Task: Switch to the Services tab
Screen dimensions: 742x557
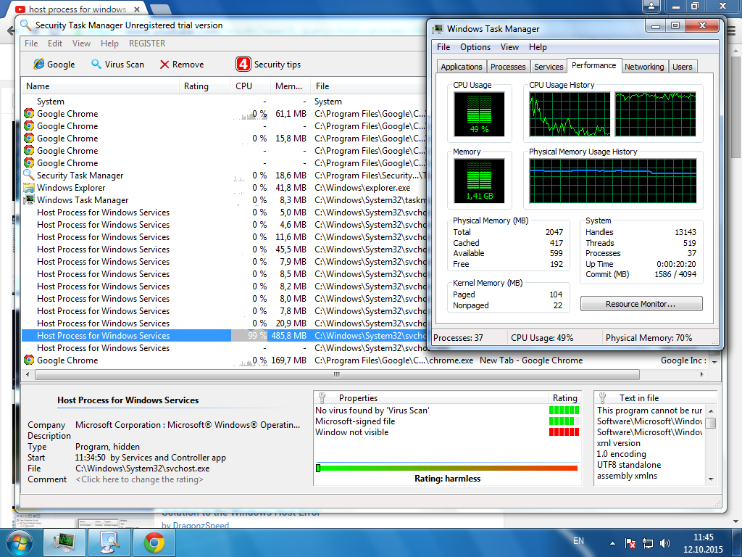Action: [549, 67]
